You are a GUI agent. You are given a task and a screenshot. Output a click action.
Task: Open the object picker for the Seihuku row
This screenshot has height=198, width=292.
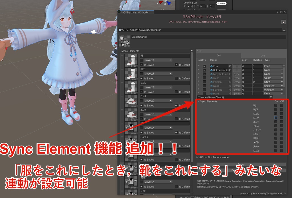pos(230,90)
